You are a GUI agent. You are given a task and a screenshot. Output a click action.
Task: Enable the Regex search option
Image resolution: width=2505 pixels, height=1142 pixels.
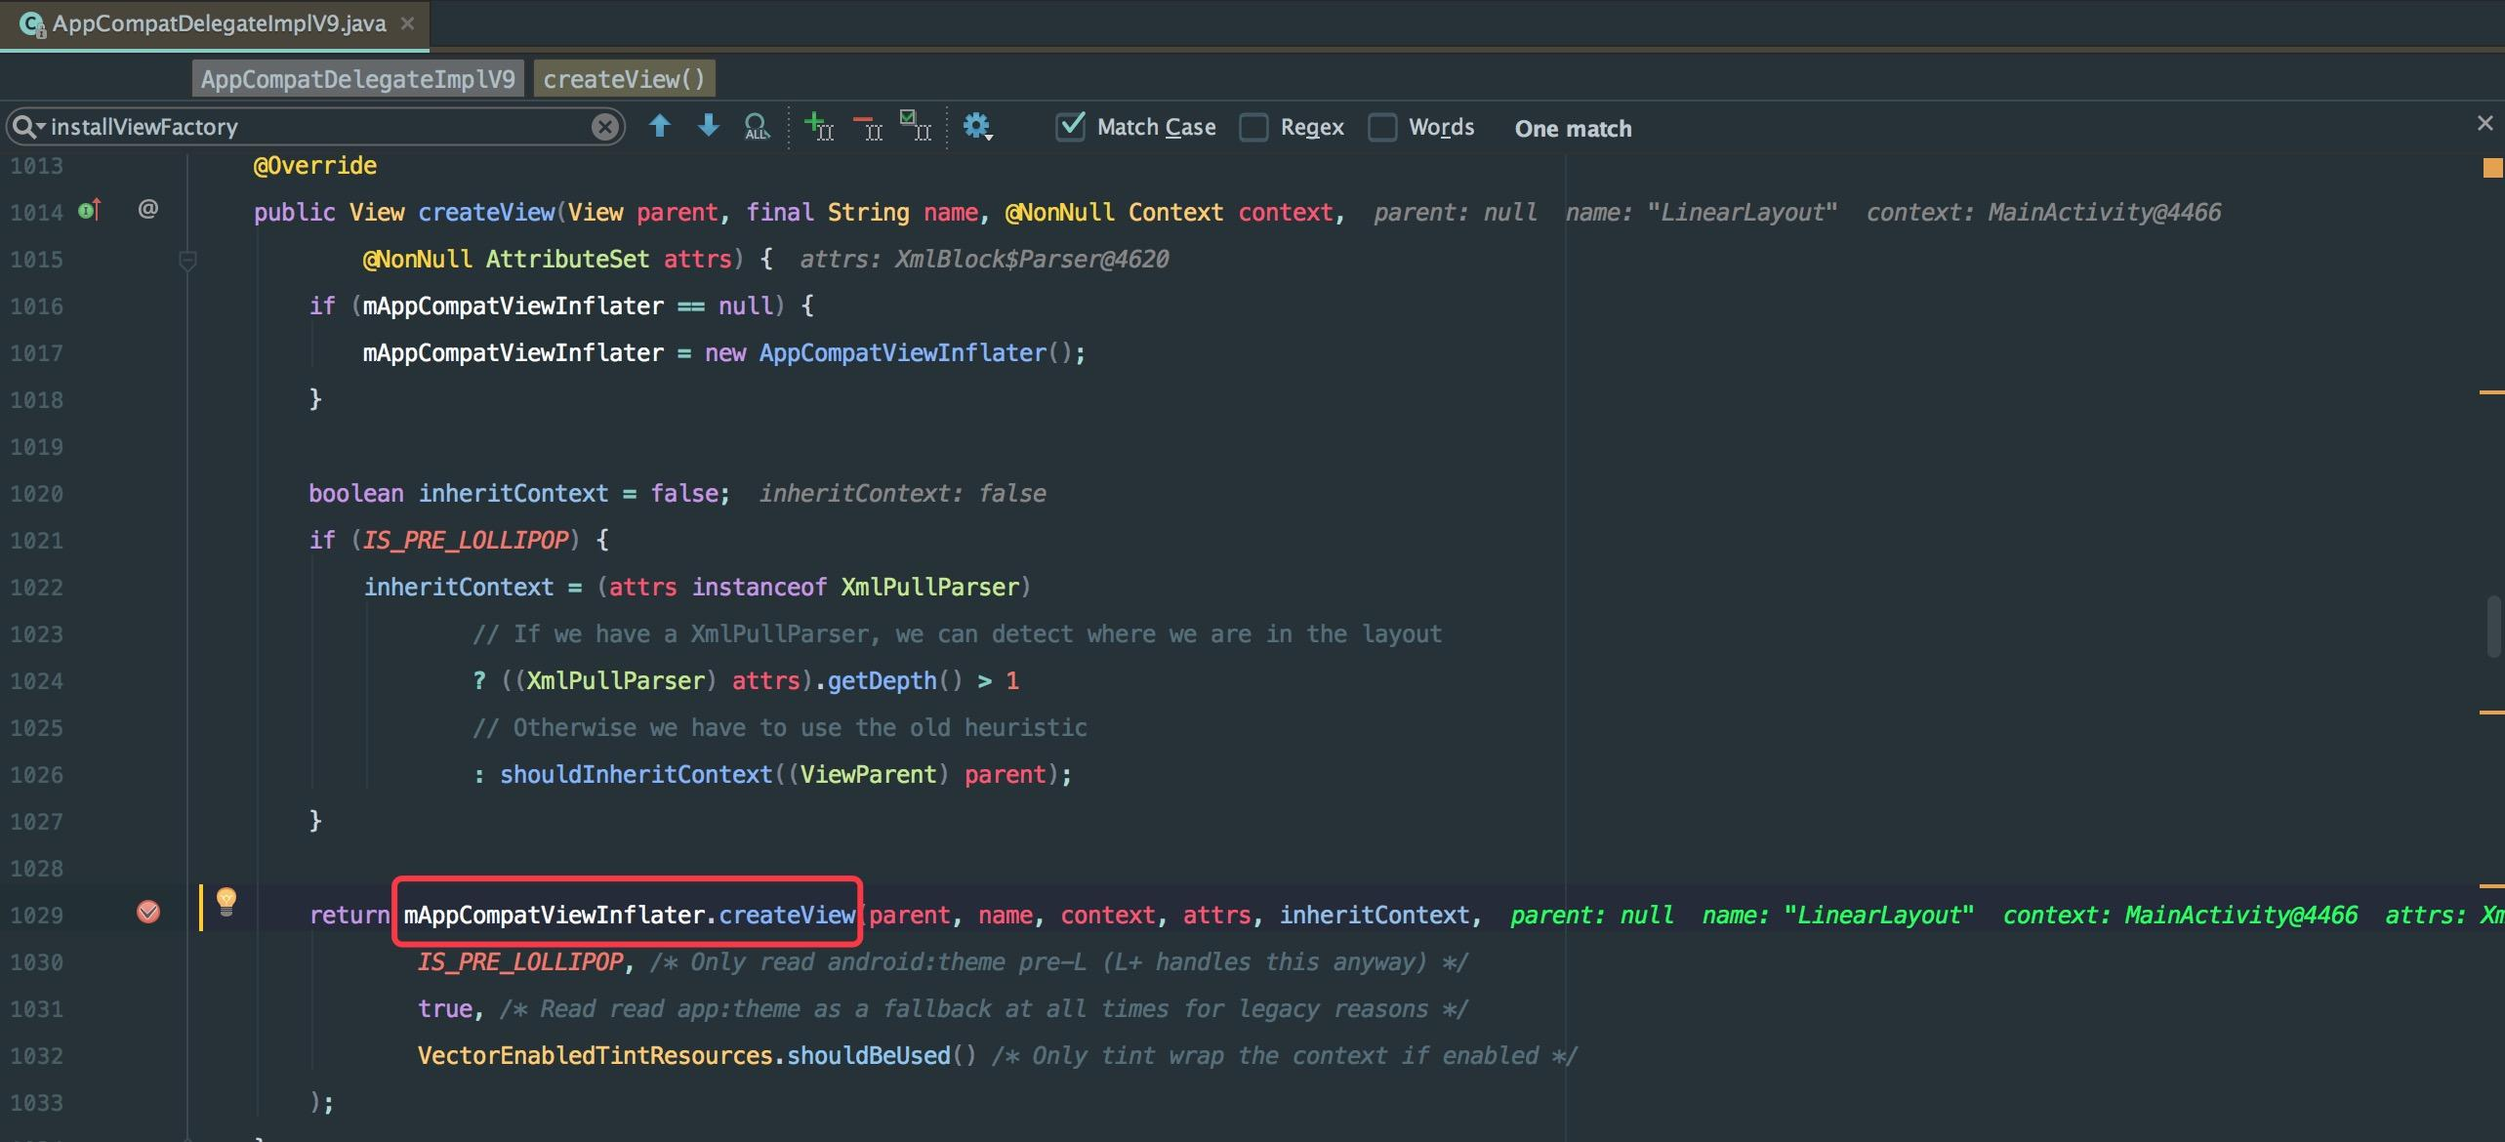[x=1253, y=127]
